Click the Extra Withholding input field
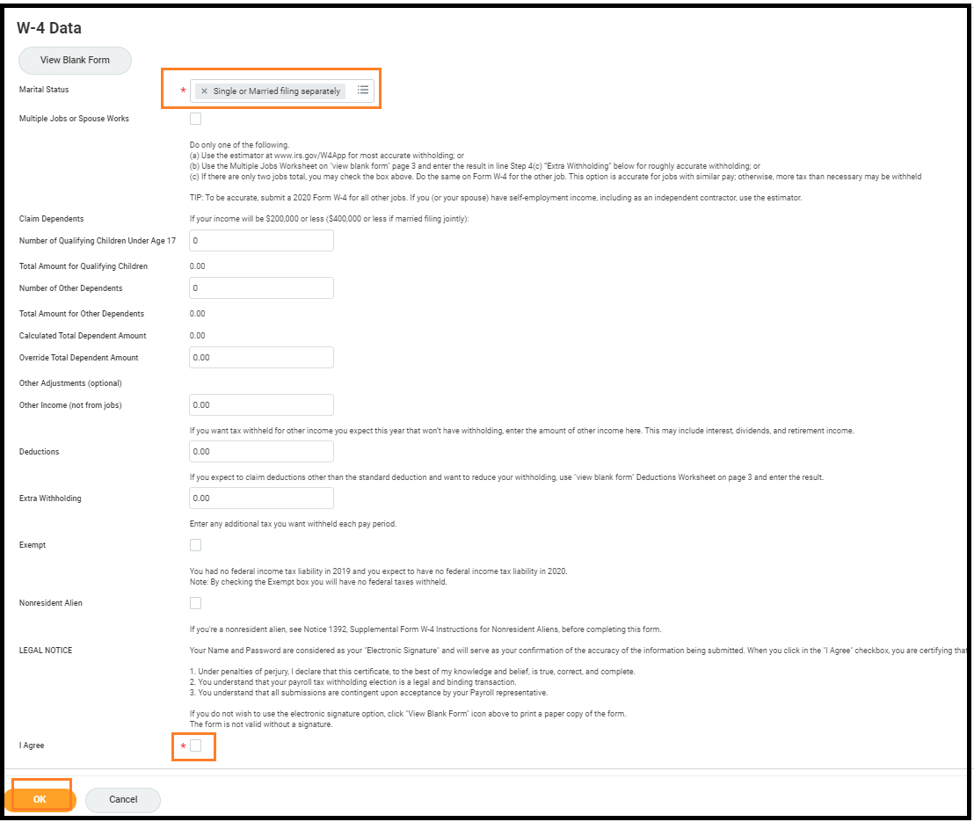 [x=261, y=498]
